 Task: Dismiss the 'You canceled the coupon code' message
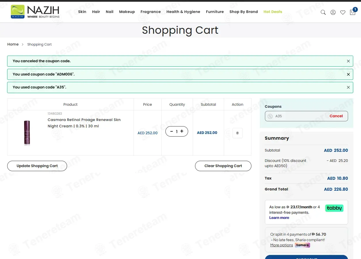[348, 61]
